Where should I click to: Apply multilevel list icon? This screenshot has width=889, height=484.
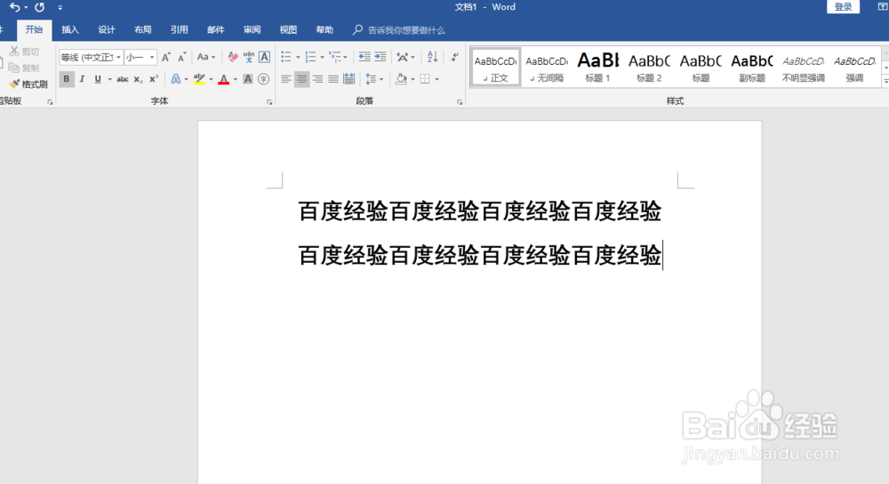334,57
